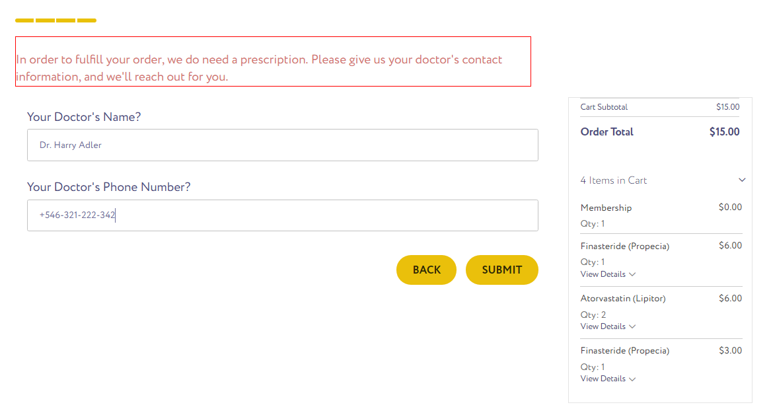
Task: Focus the Doctor's Phone Number field
Action: coord(283,215)
